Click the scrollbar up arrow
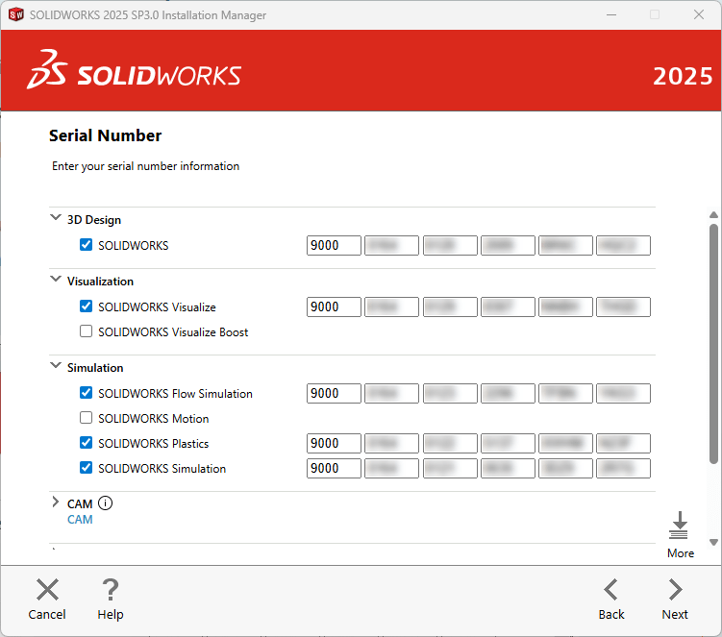This screenshot has height=637, width=722. [713, 215]
